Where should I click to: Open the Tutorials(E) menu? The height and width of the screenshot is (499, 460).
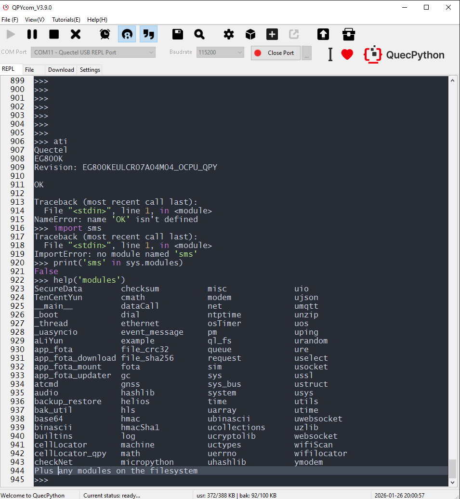point(66,20)
